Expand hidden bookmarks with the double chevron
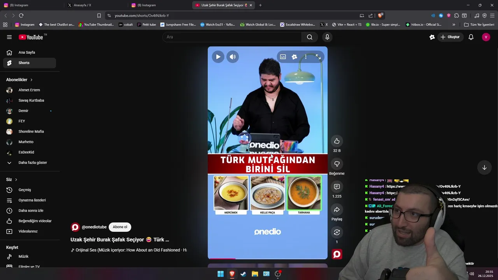 pos(454,24)
